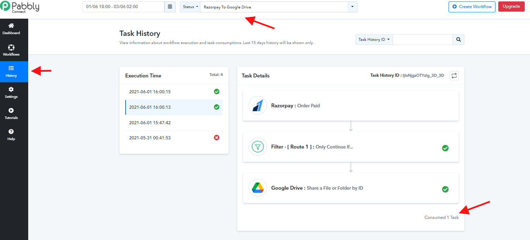Click the Razorpay app logo icon
This screenshot has width=530, height=240.
(257, 105)
